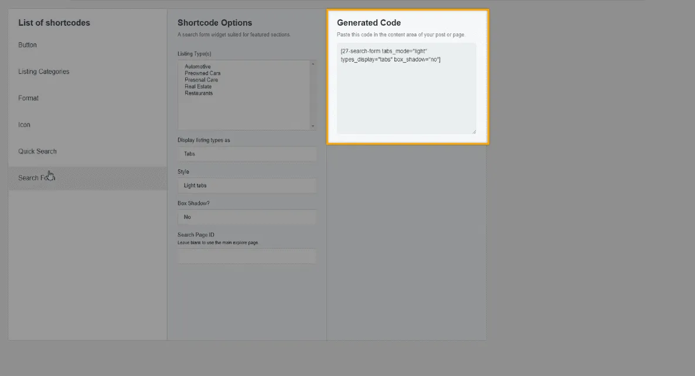The height and width of the screenshot is (376, 695).
Task: Focus the Search Page ID field
Action: (x=247, y=257)
